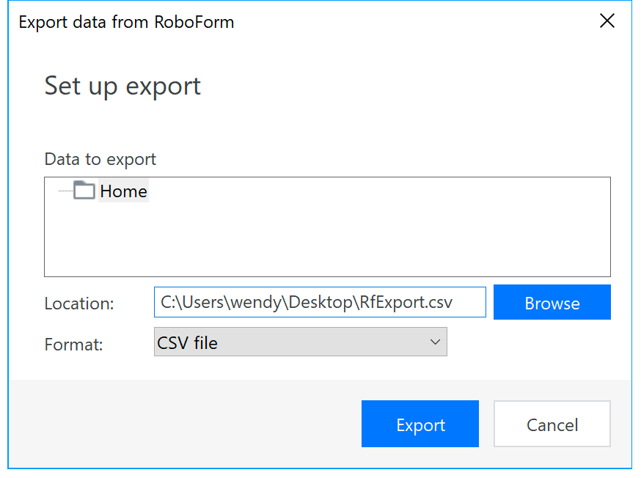The width and height of the screenshot is (641, 478).
Task: Focus the Location file path field
Action: (319, 302)
